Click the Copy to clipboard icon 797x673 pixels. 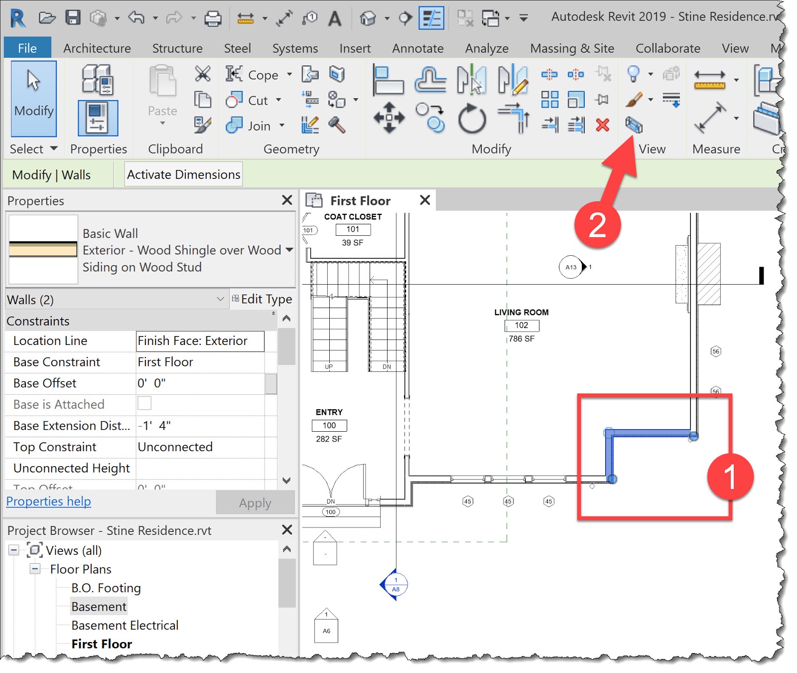pyautogui.click(x=202, y=99)
